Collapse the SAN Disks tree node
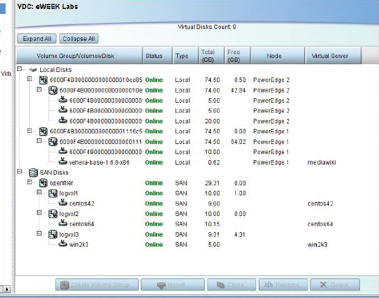The image size is (379, 298). (20, 172)
